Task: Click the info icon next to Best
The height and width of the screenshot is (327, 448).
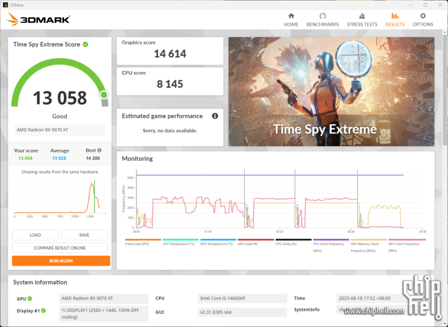Action: pos(99,150)
